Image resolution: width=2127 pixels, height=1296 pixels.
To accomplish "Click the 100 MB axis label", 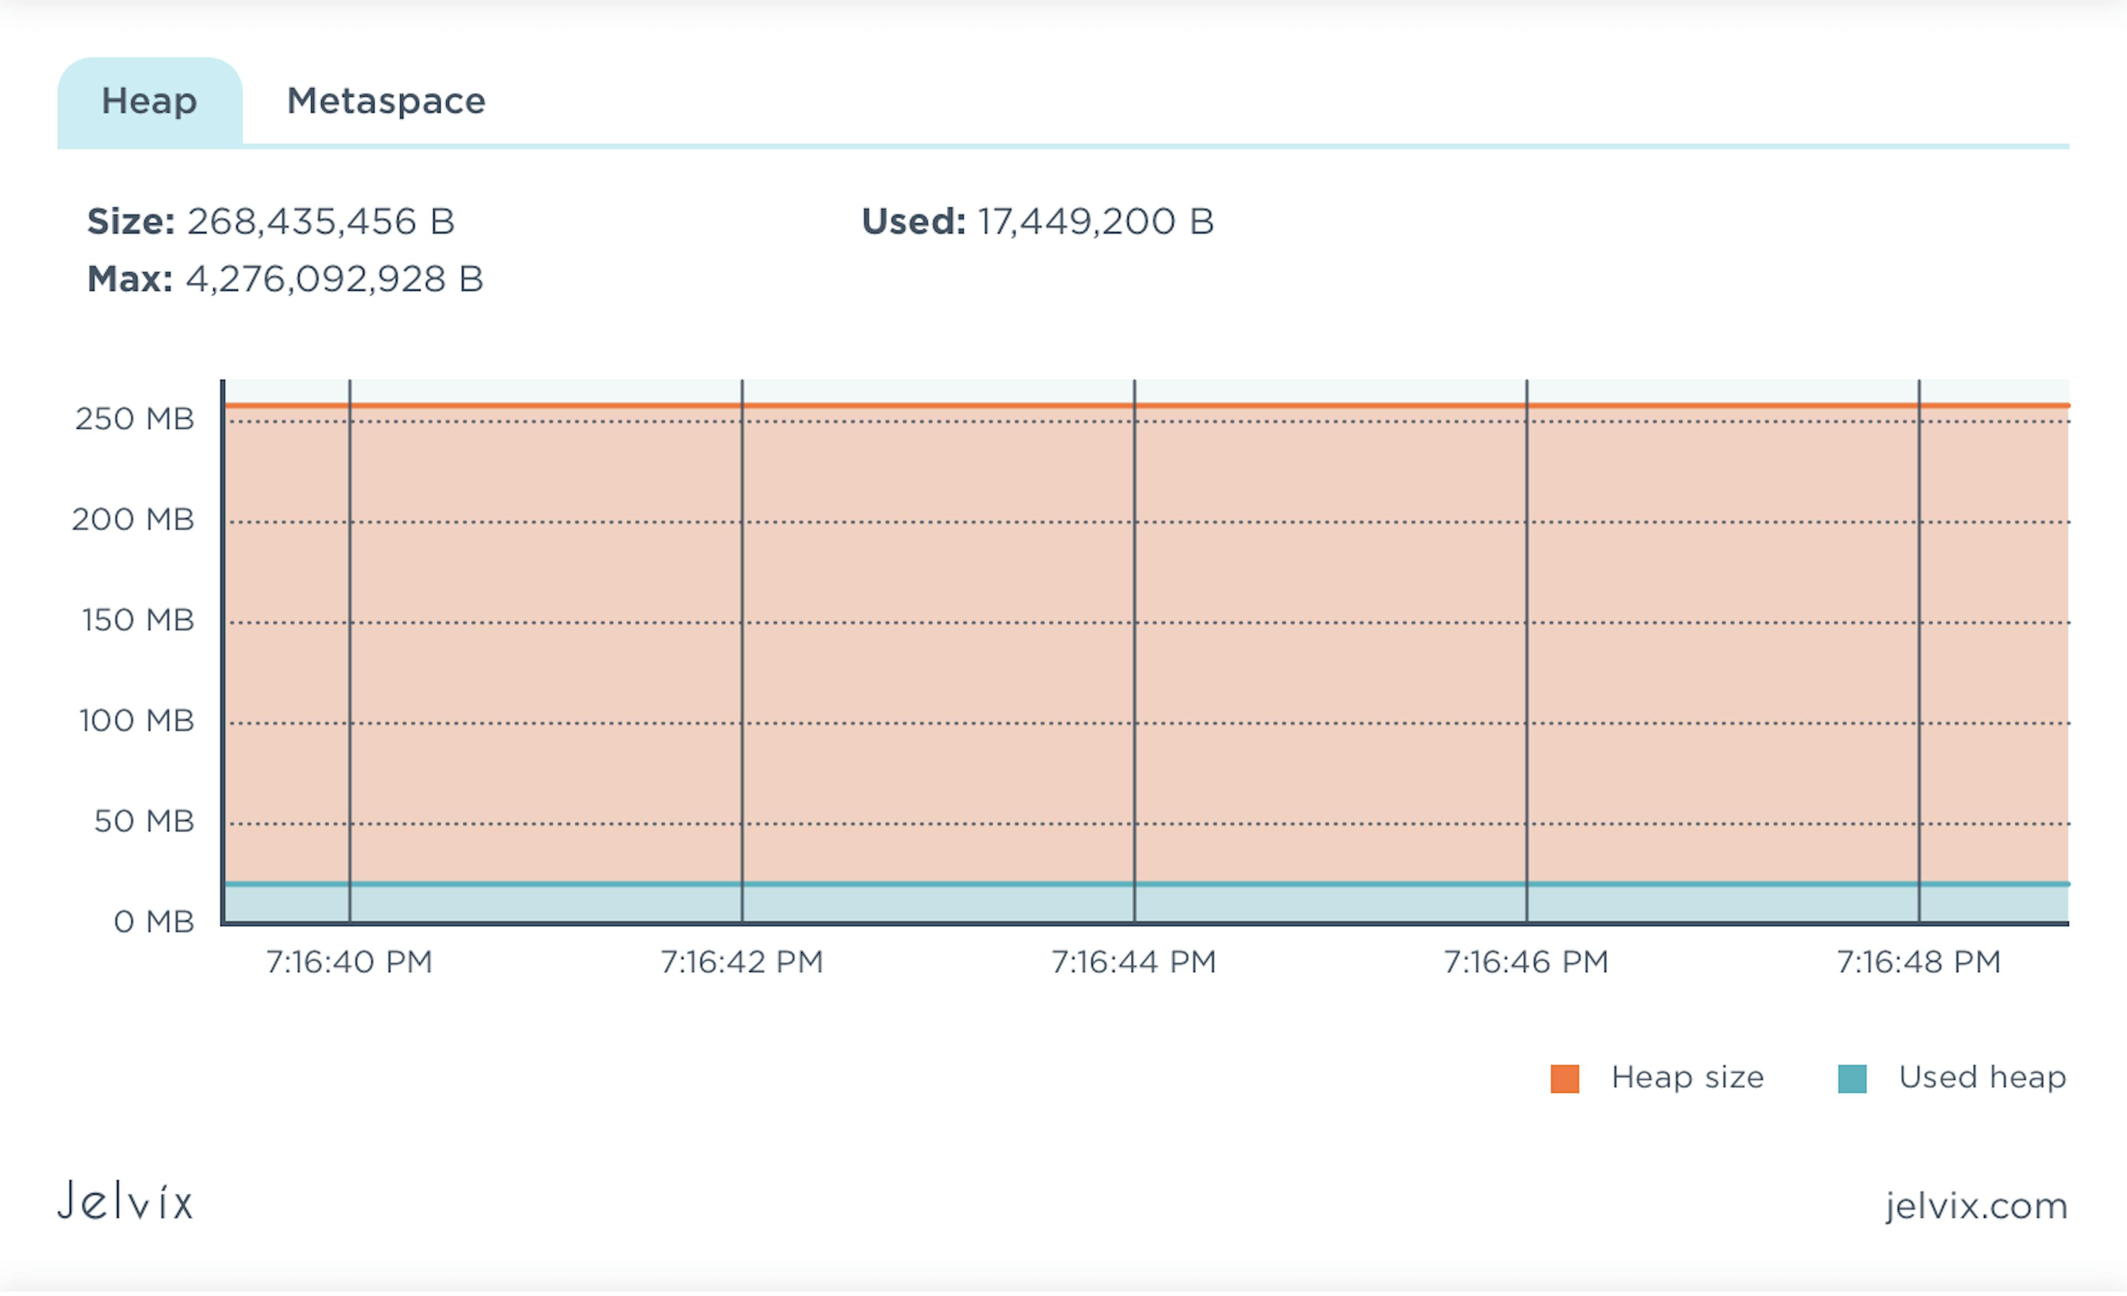I will click(x=136, y=721).
